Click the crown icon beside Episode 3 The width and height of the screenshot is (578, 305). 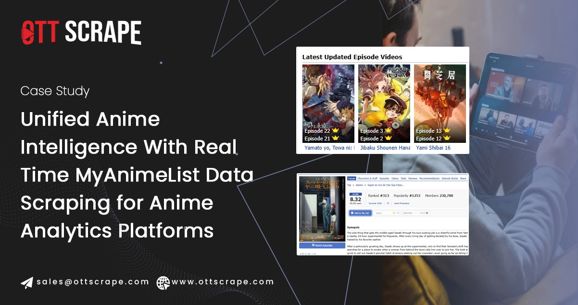[389, 130]
